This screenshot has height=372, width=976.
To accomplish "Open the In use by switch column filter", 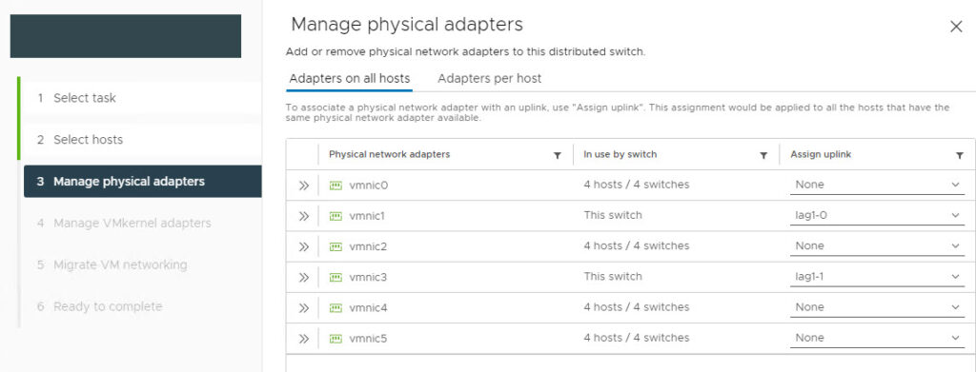I will click(763, 155).
